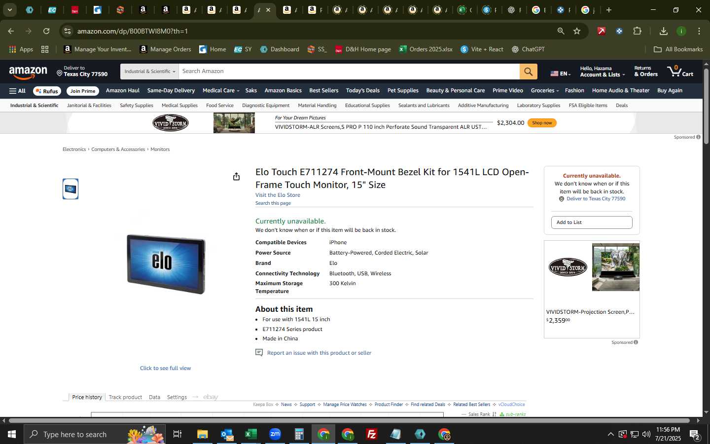The width and height of the screenshot is (710, 444).
Task: Open the All hamburger menu
Action: click(17, 91)
